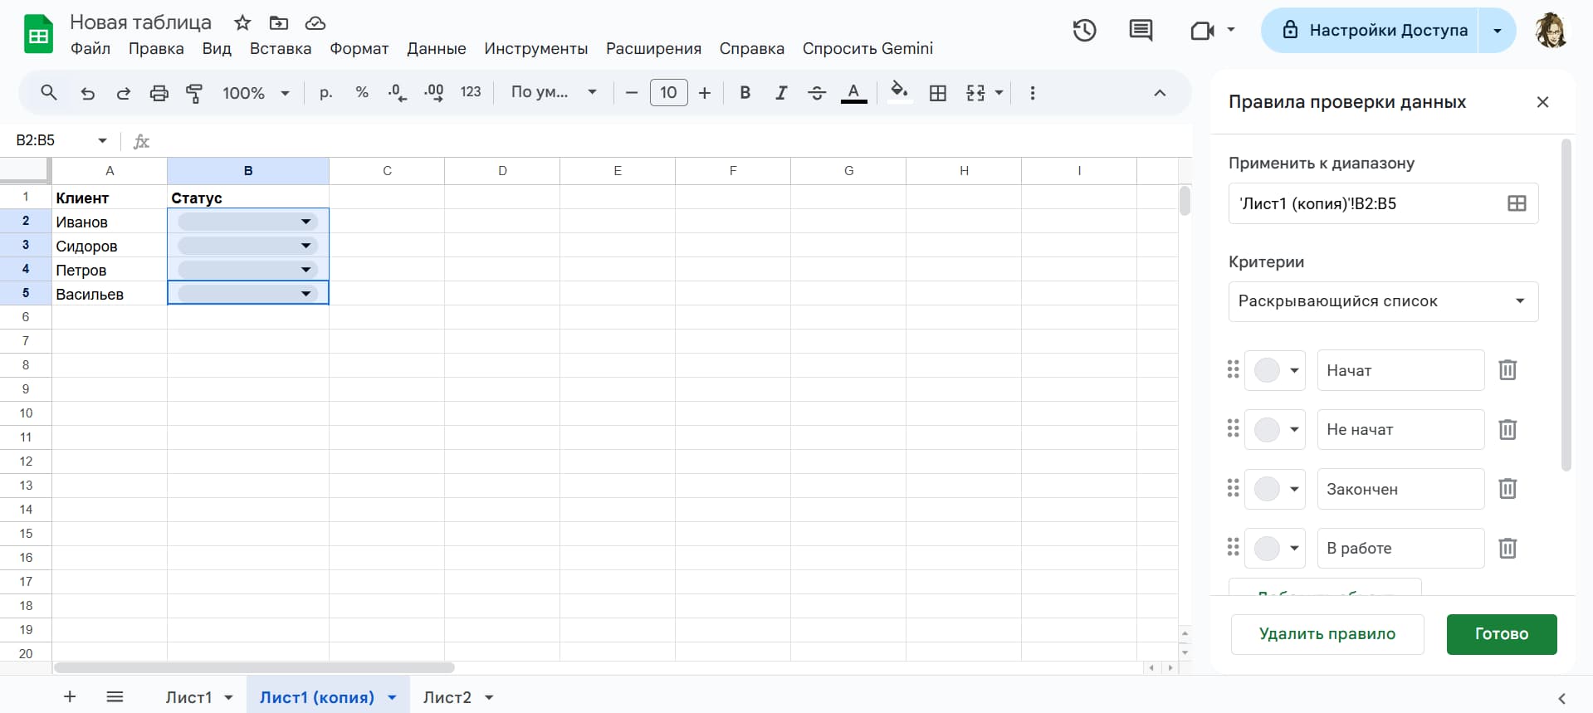Click select data range grid icon
Viewport: 1593px width, 713px height.
[x=1517, y=203]
